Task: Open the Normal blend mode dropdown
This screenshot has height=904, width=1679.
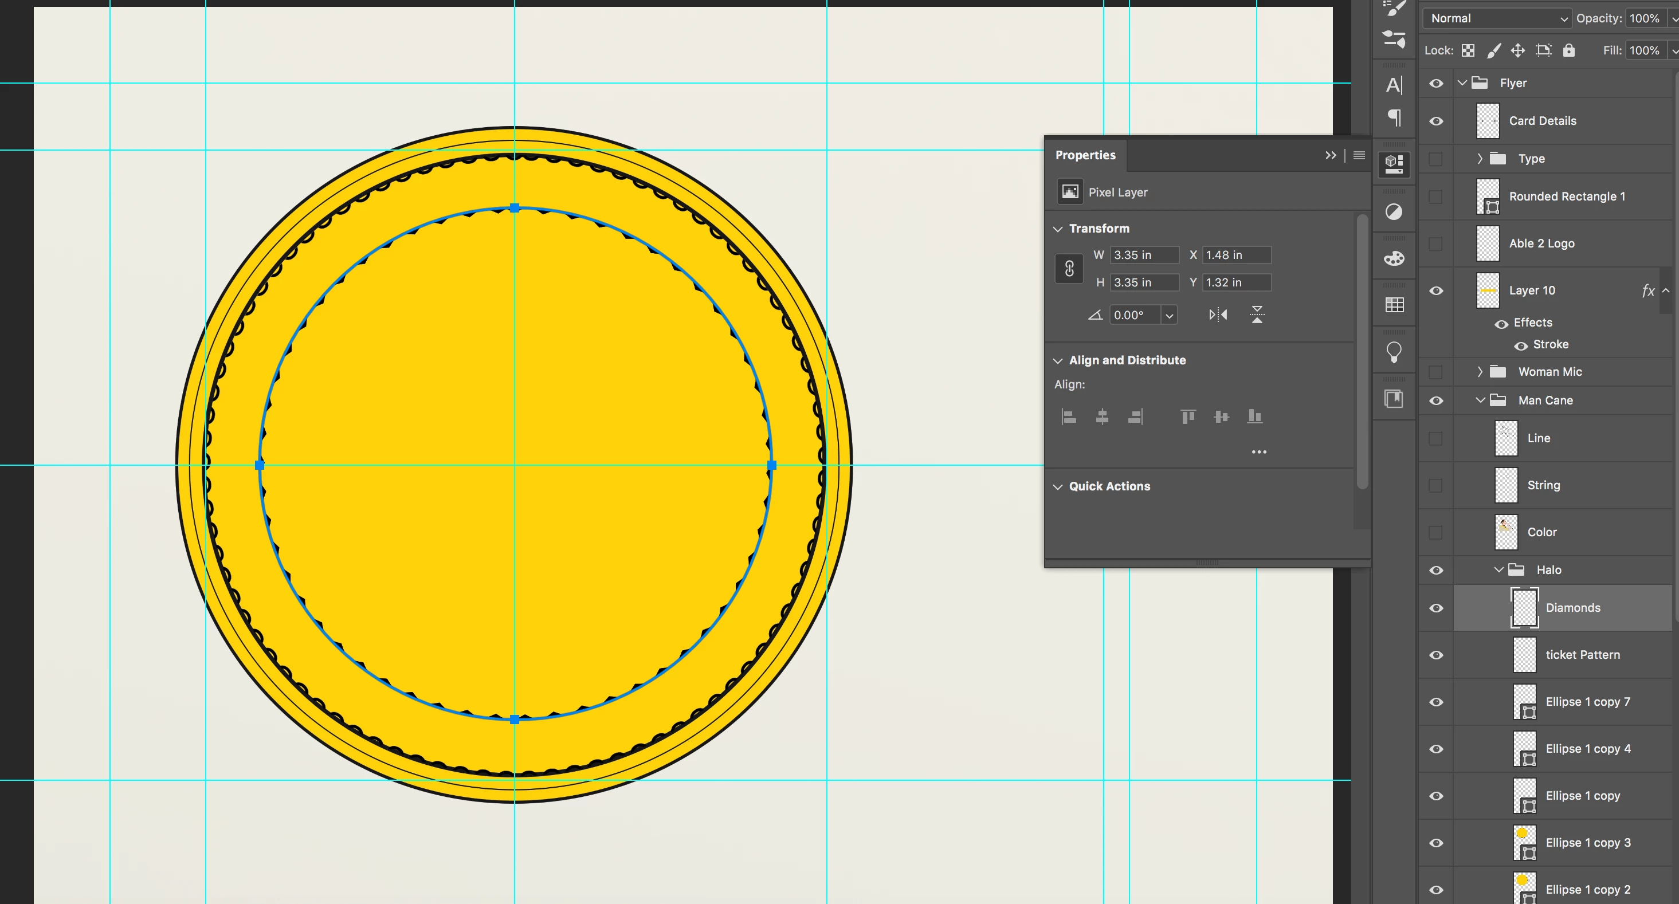Action: tap(1497, 18)
